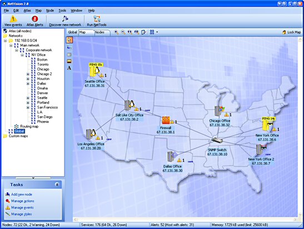Click the zoom out magnifier icon
The height and width of the screenshot is (229, 304).
click(x=123, y=32)
